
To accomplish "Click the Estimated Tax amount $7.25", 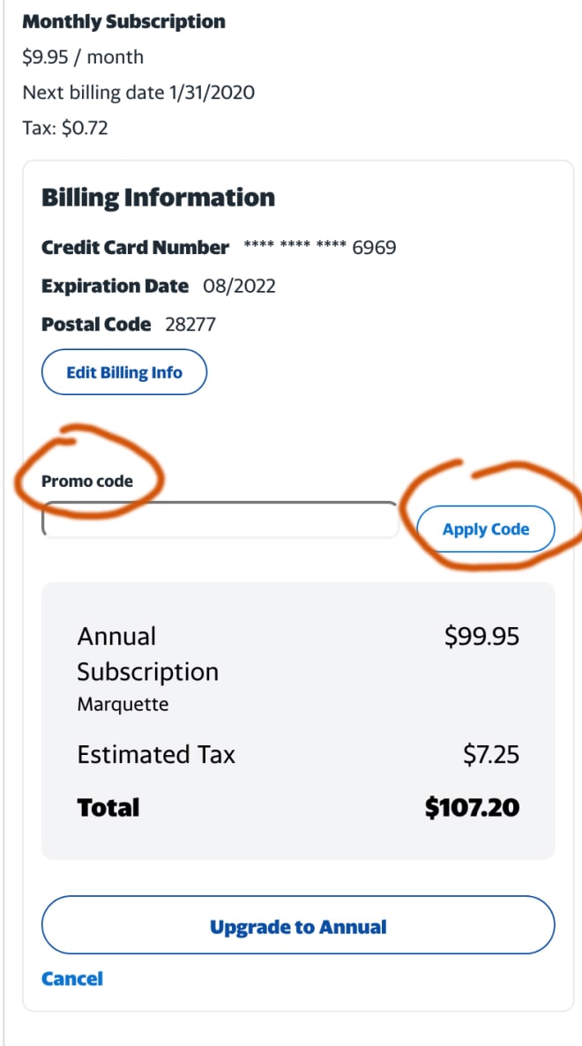I will 491,755.
